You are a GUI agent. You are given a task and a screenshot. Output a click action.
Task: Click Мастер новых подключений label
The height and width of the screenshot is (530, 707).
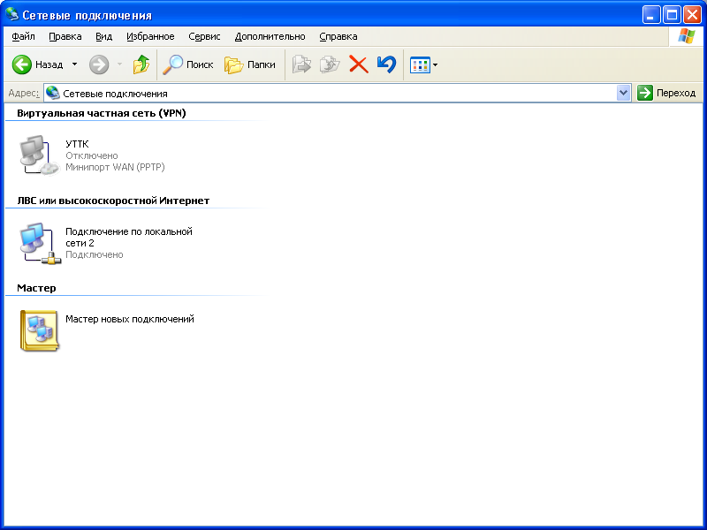130,319
